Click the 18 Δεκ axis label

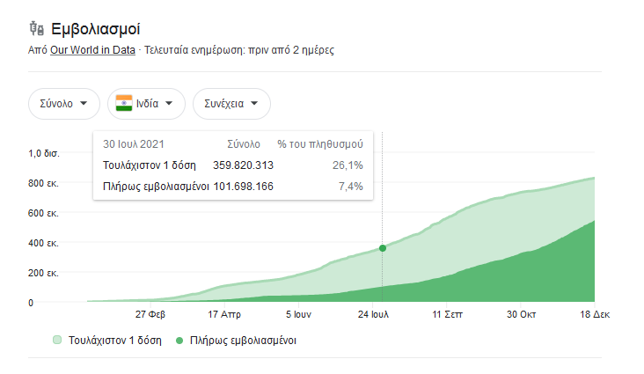tap(594, 314)
